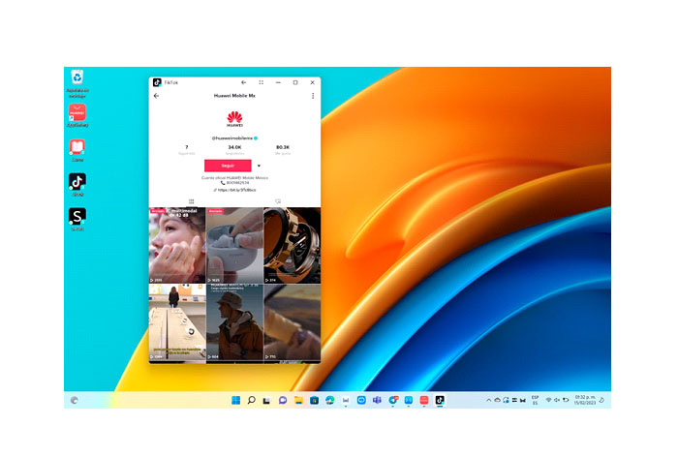
Task: Open the TikTok desktop shortcut
Action: [x=77, y=185]
